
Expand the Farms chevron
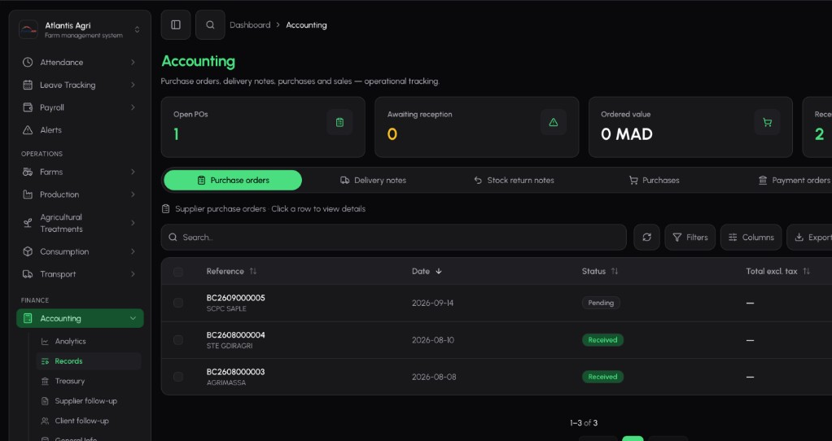click(x=133, y=172)
